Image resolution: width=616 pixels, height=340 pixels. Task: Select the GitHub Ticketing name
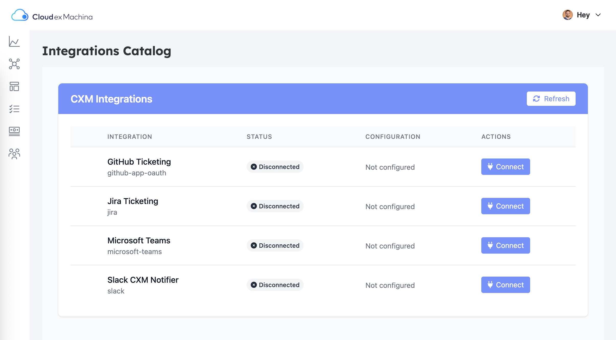click(x=139, y=162)
